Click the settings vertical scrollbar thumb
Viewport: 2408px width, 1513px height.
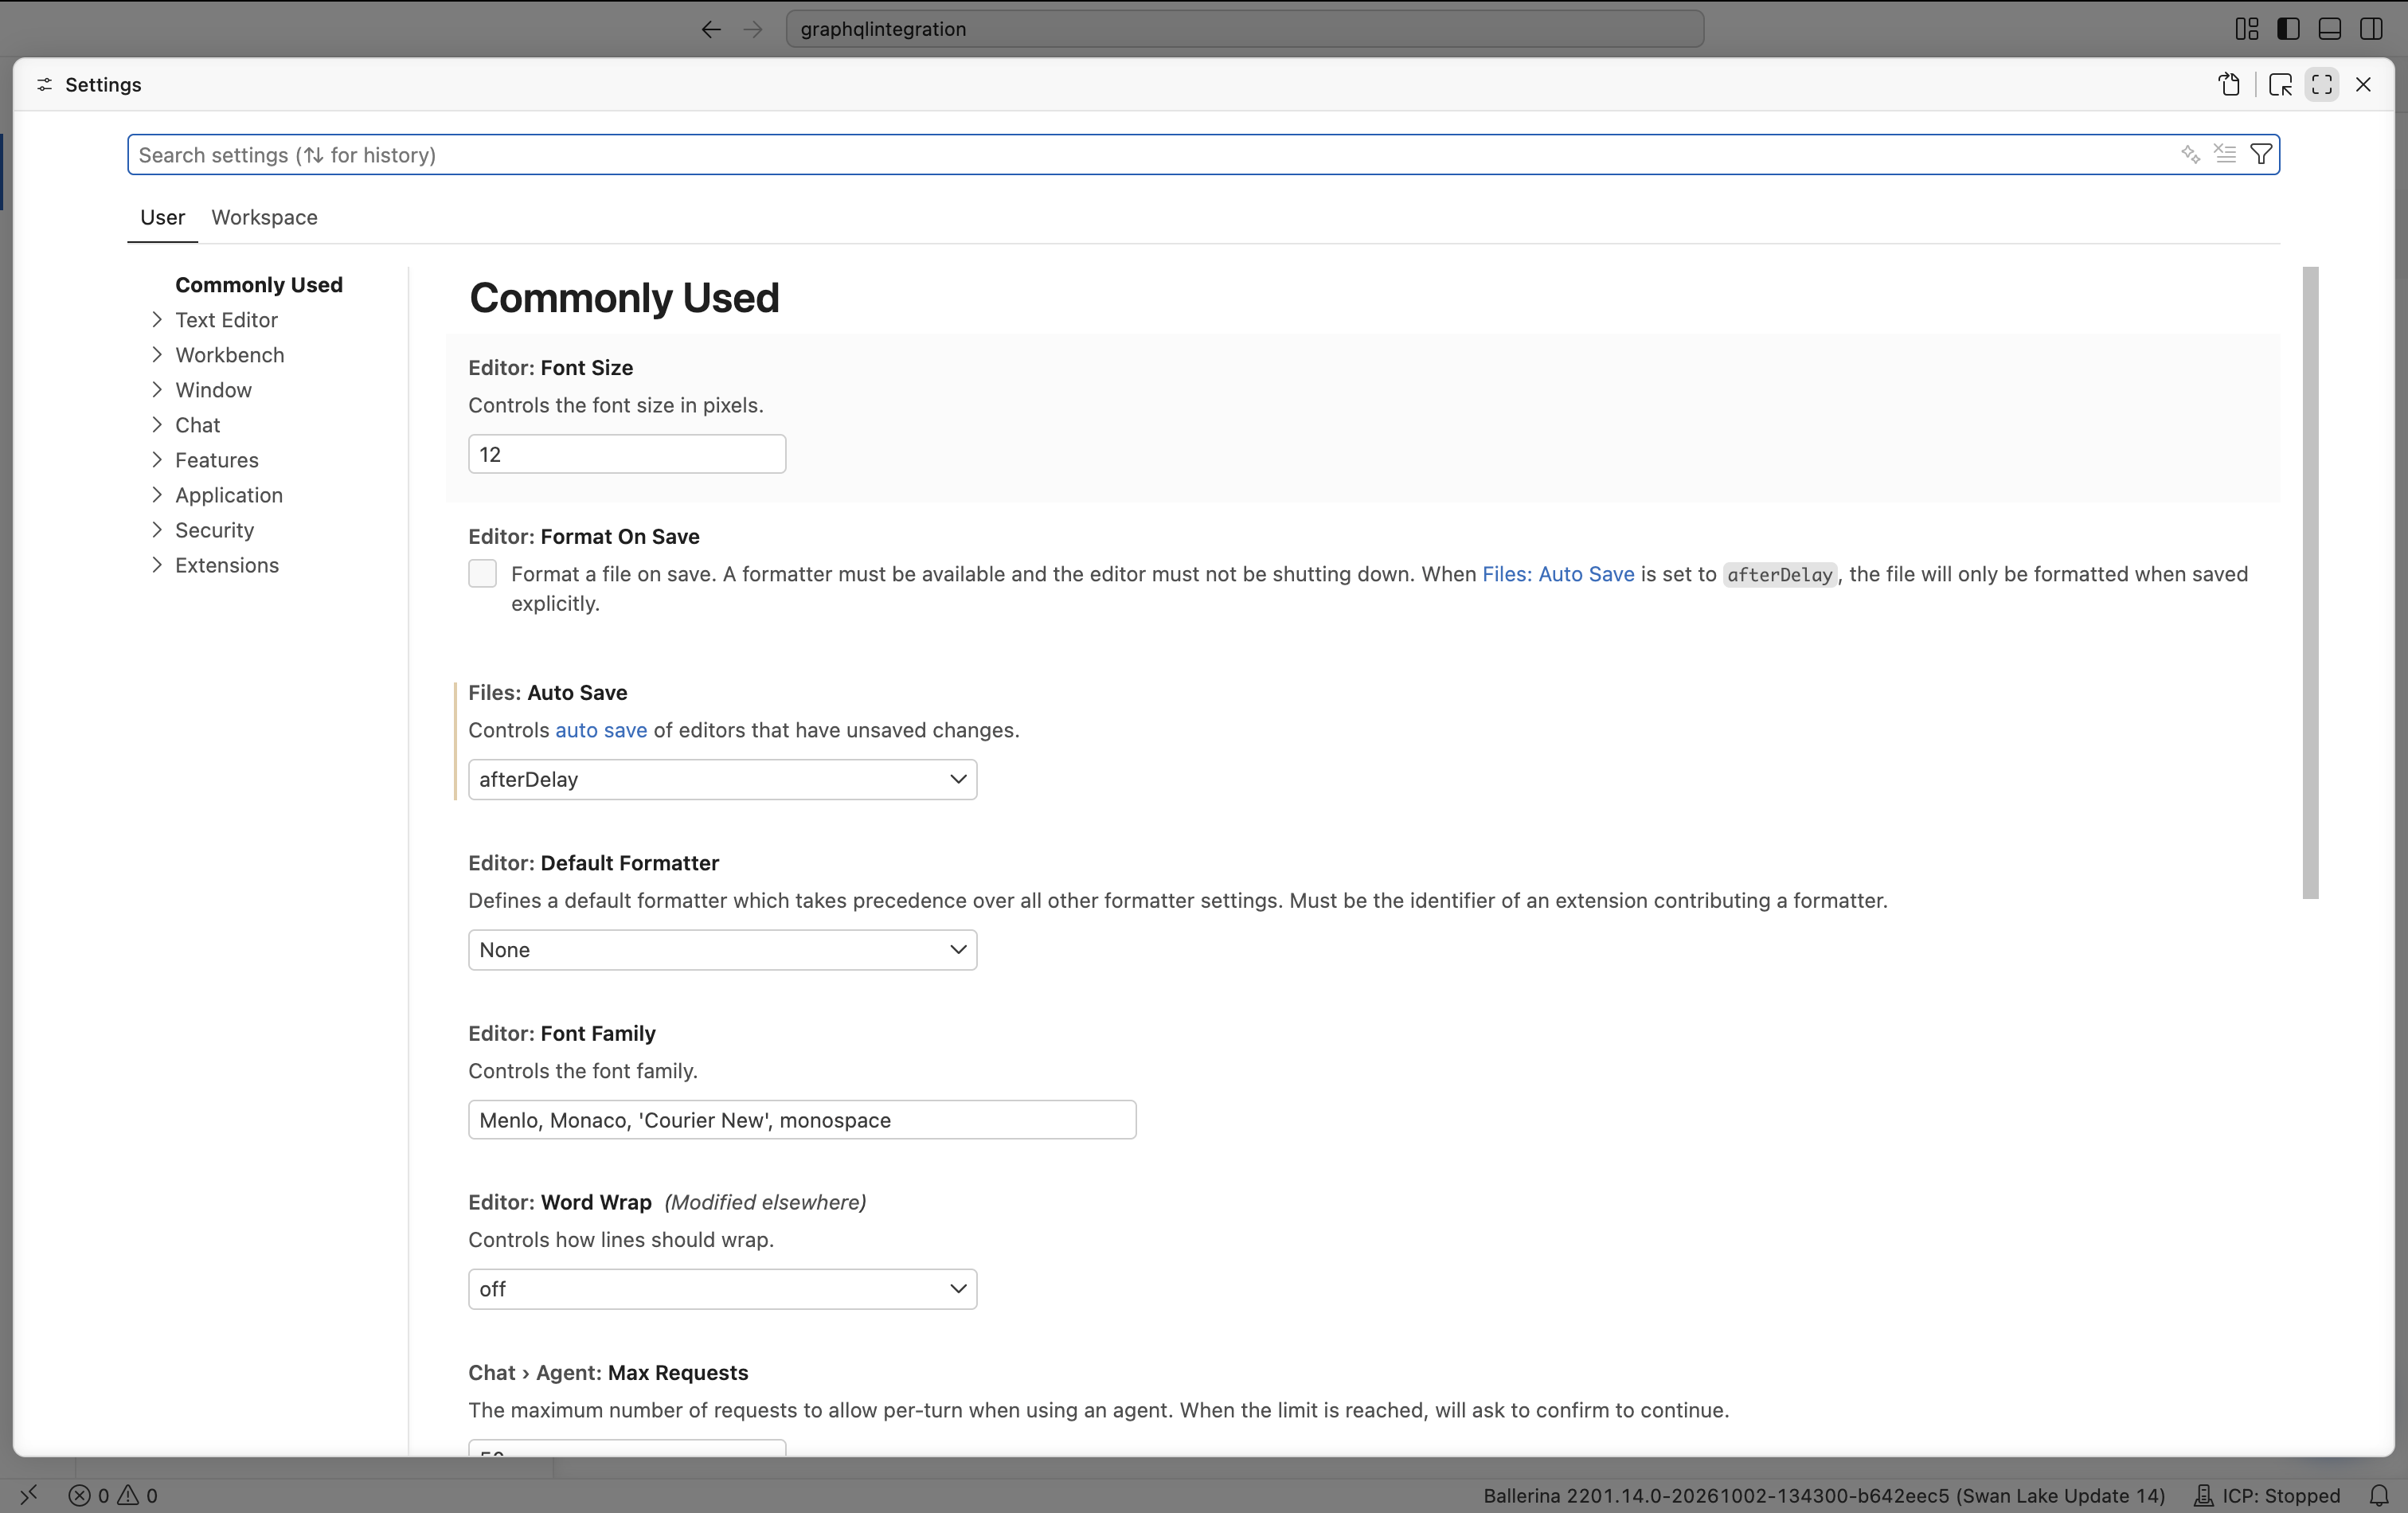tap(2310, 583)
